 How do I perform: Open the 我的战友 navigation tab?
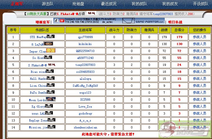[x=170, y=4]
